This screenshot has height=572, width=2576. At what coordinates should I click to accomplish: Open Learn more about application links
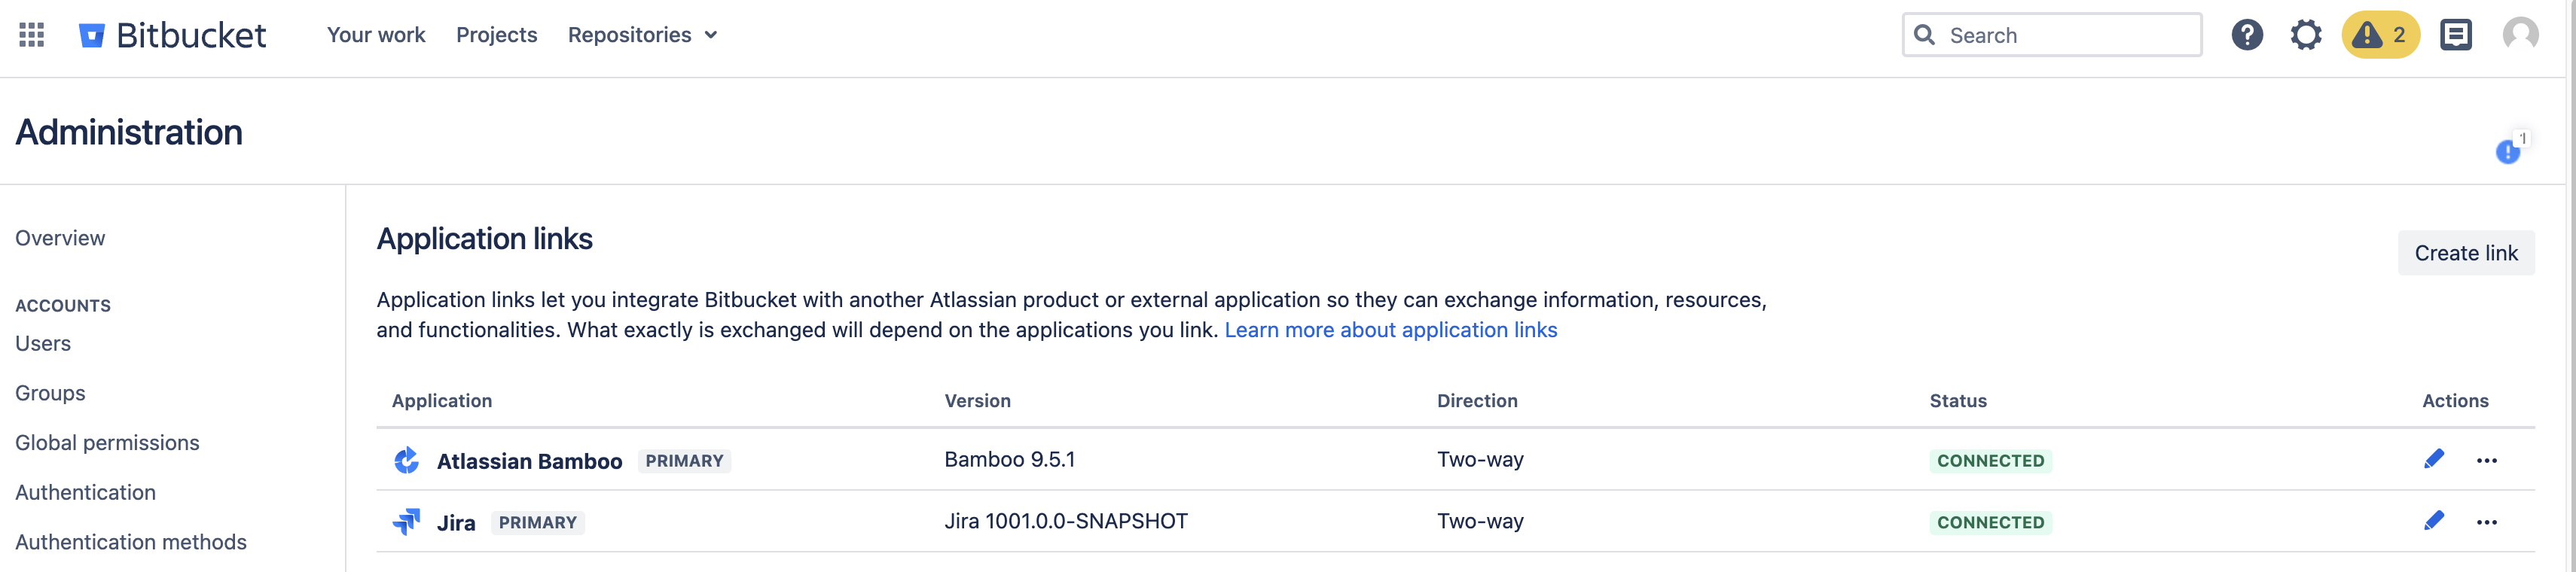point(1390,330)
